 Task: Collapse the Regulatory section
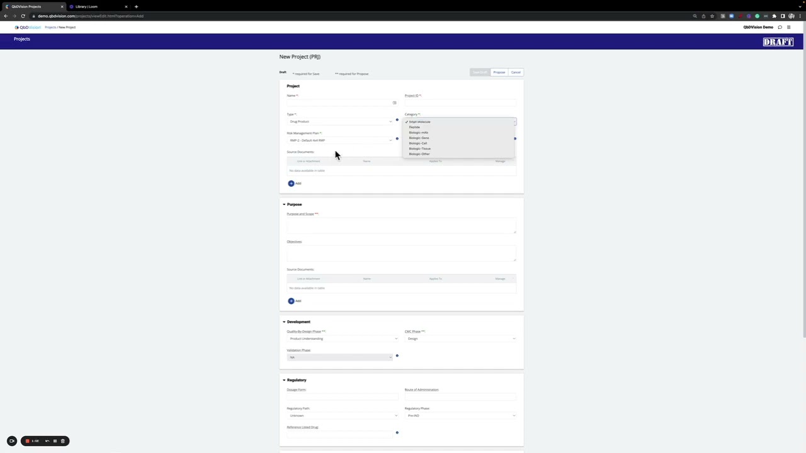click(284, 380)
